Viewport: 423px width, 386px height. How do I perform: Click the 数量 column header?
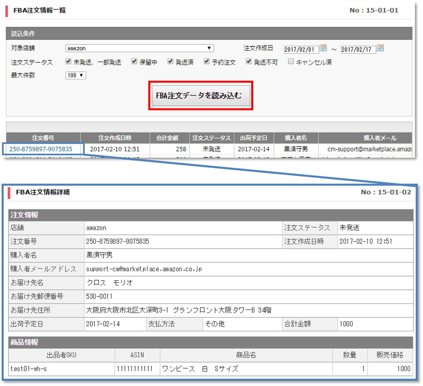point(350,355)
